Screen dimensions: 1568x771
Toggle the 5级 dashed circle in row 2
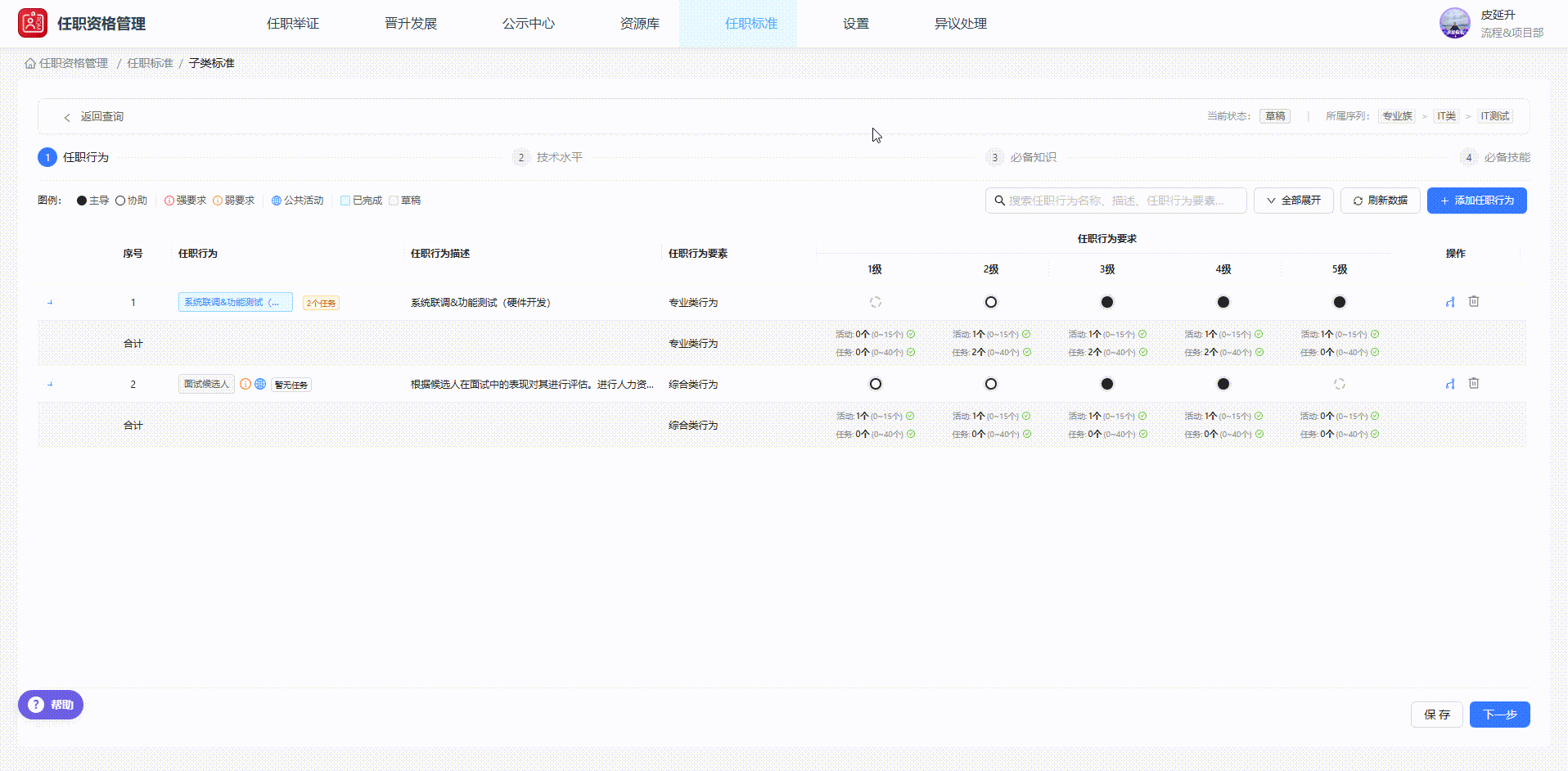coord(1339,384)
